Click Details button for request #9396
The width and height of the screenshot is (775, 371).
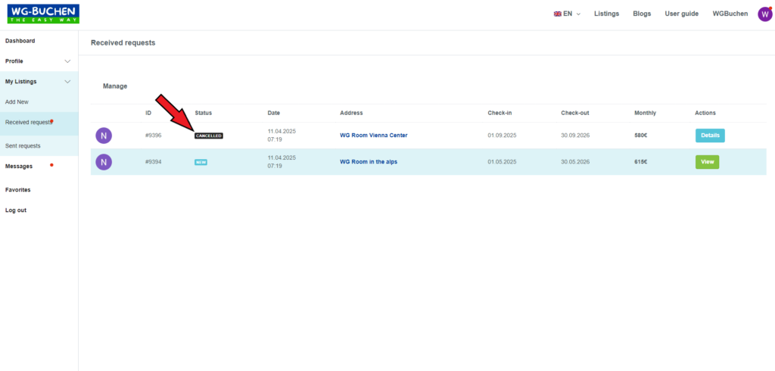(x=710, y=136)
